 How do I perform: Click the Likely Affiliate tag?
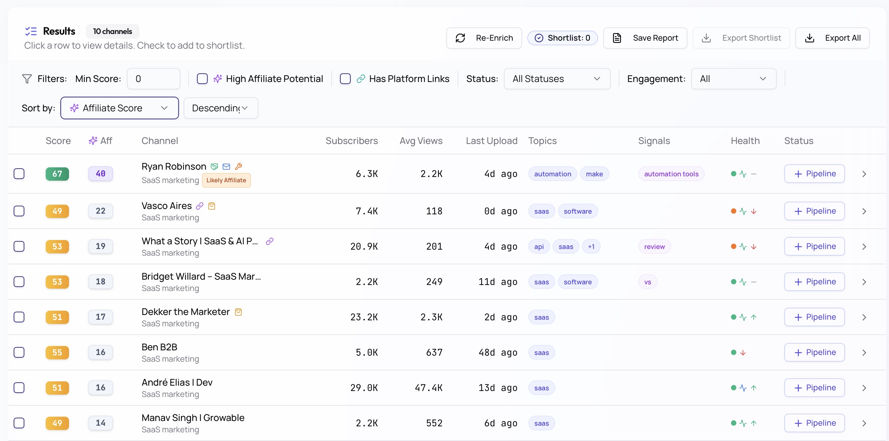pos(226,180)
